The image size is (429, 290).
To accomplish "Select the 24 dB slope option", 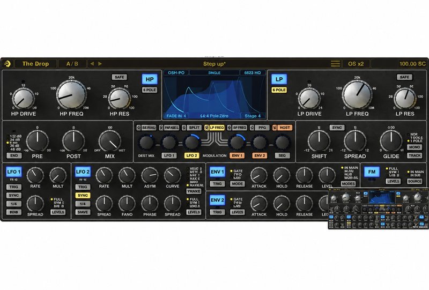I will tap(14, 139).
